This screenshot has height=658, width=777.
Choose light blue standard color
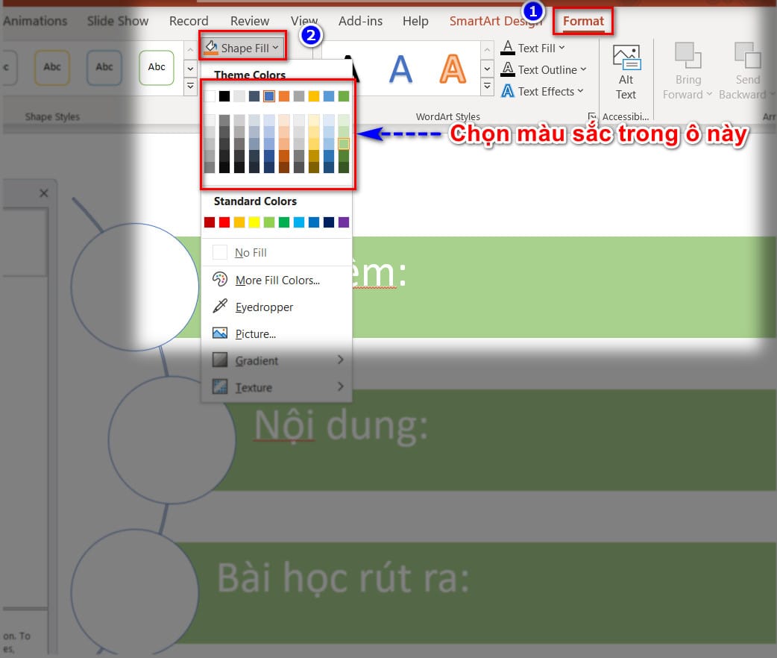coord(299,222)
